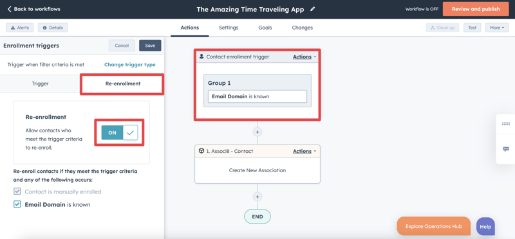Viewport: 515px width, 239px height.
Task: Select the Create New Association action body
Action: pos(257,170)
